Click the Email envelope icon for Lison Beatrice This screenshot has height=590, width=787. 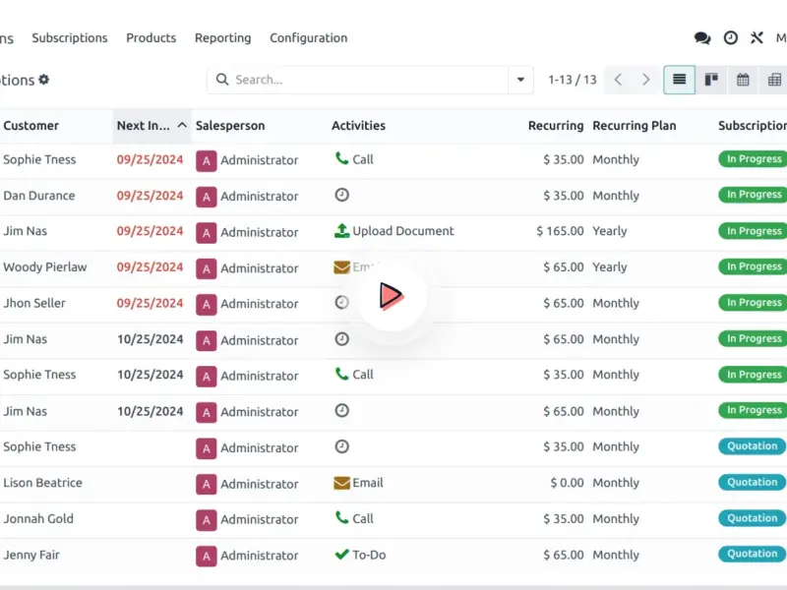341,483
